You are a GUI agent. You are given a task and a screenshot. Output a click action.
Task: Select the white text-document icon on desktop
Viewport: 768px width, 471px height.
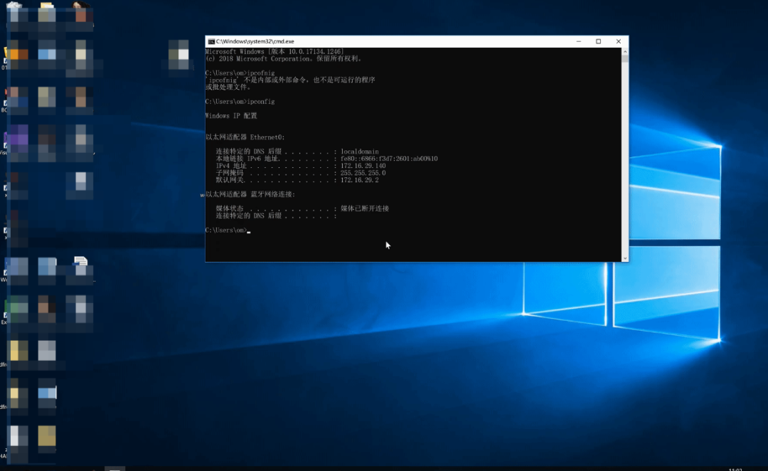click(x=81, y=265)
